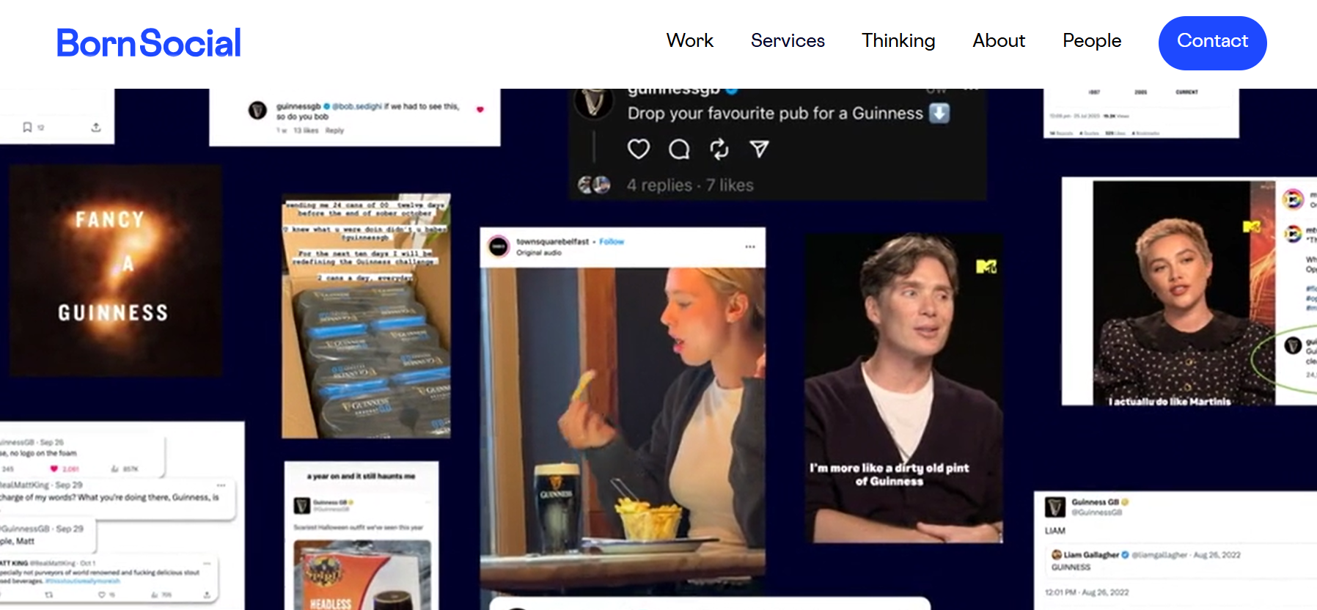Viewport: 1317px width, 610px height.
Task: Click the stacked avatars beside '4 replies'
Action: [x=595, y=185]
